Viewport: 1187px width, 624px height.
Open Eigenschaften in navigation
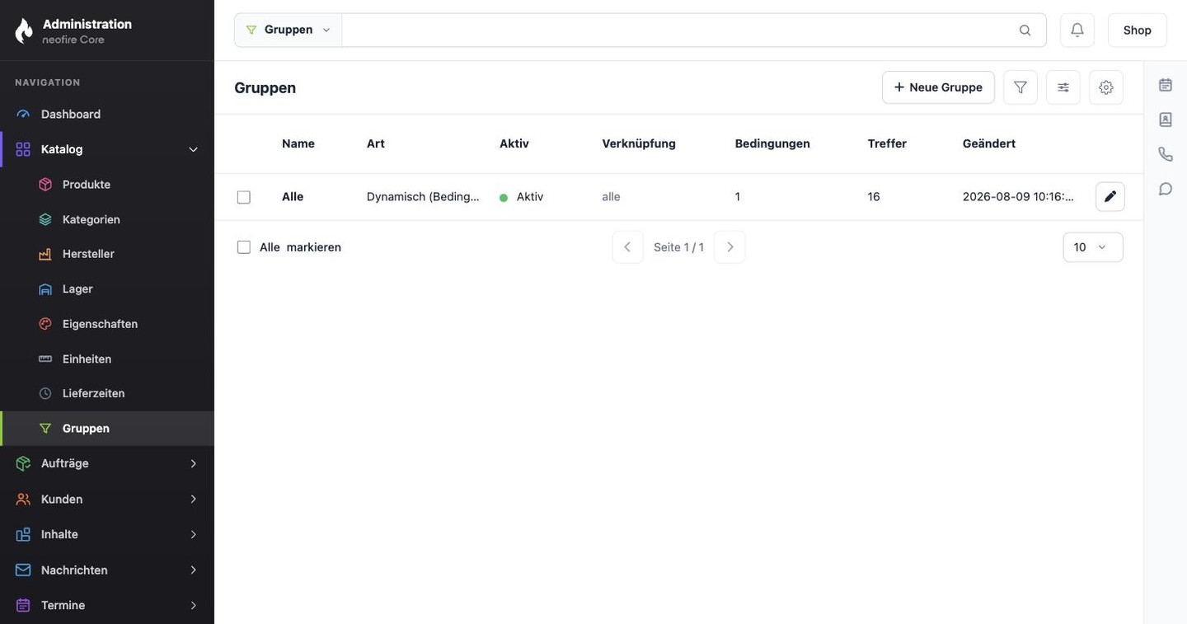[x=108, y=324]
